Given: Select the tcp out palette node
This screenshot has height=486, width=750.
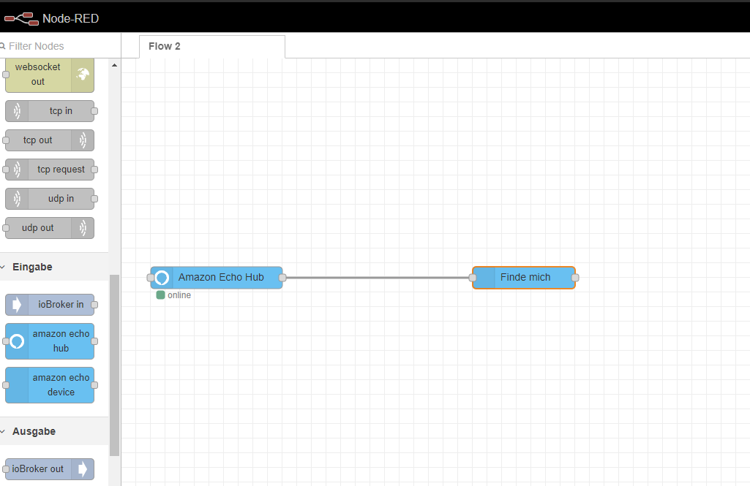Looking at the screenshot, I should click(x=50, y=140).
